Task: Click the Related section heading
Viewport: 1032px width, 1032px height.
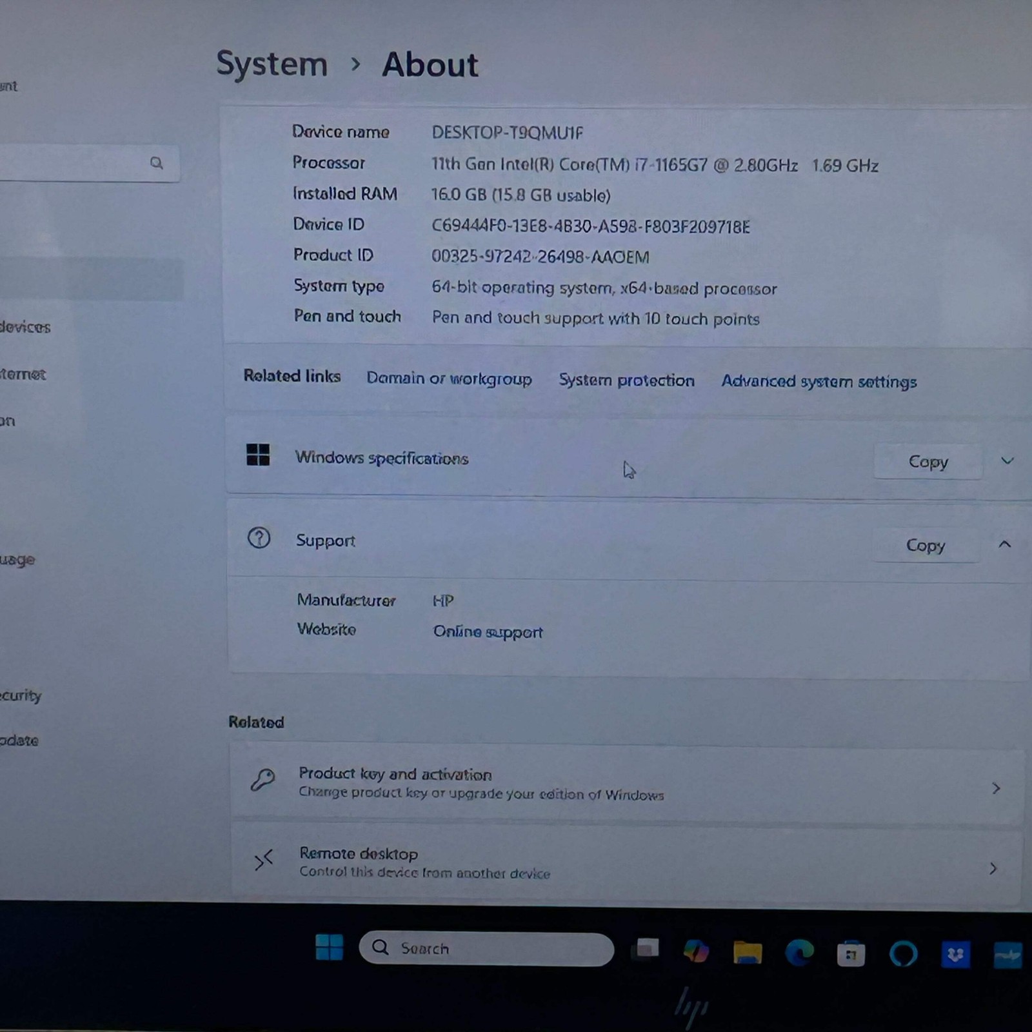Action: pyautogui.click(x=256, y=722)
